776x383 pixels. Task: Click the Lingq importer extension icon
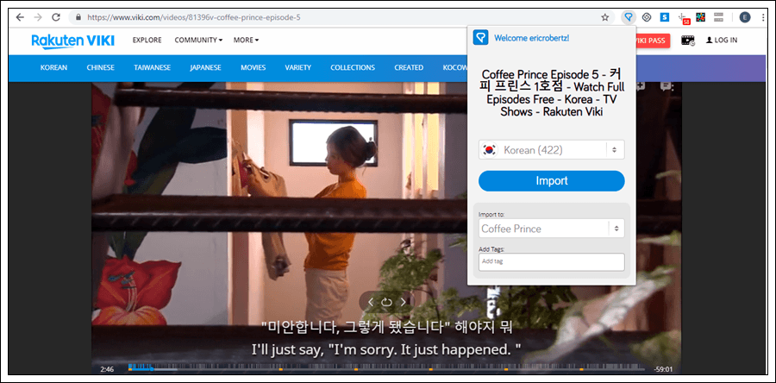pos(629,17)
